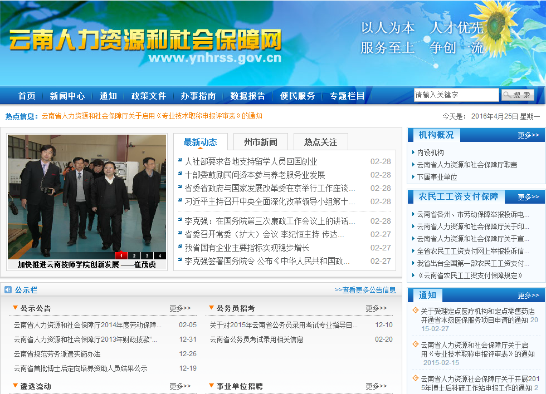Open the carousel photo of officials
This screenshot has width=546, height=394.
tap(87, 196)
